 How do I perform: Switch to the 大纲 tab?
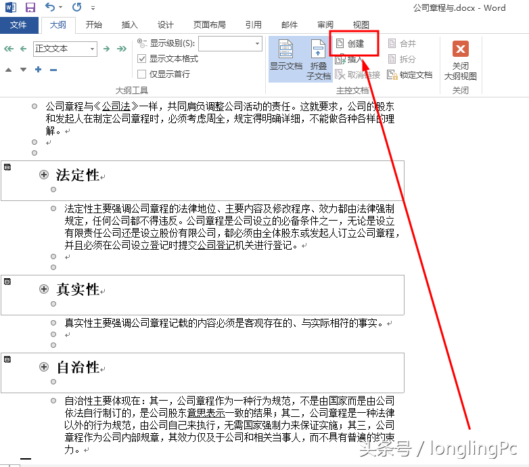[x=58, y=24]
